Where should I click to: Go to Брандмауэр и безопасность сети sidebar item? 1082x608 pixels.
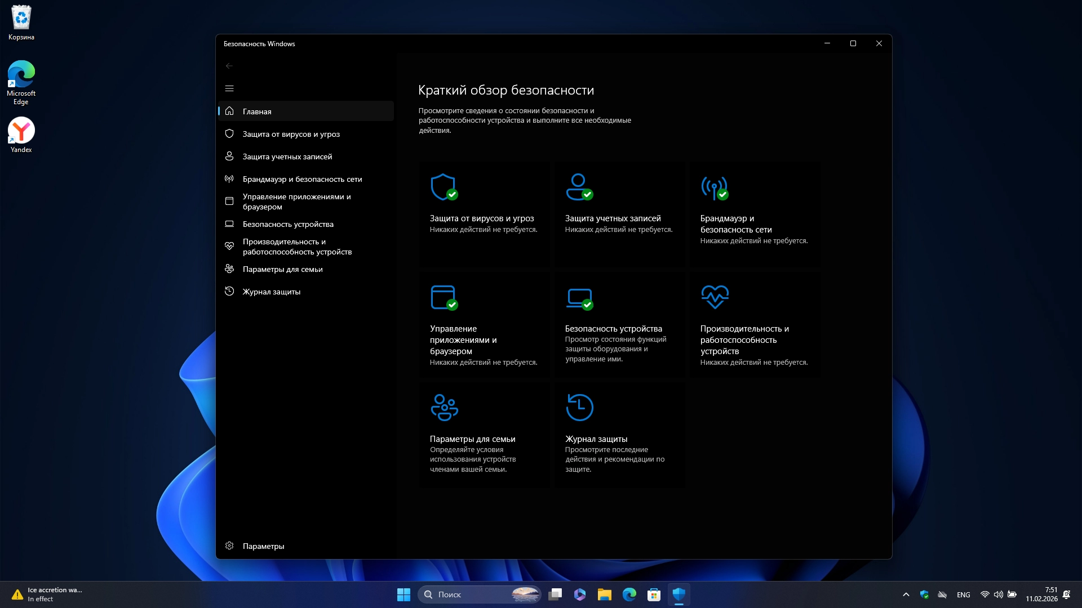point(302,179)
